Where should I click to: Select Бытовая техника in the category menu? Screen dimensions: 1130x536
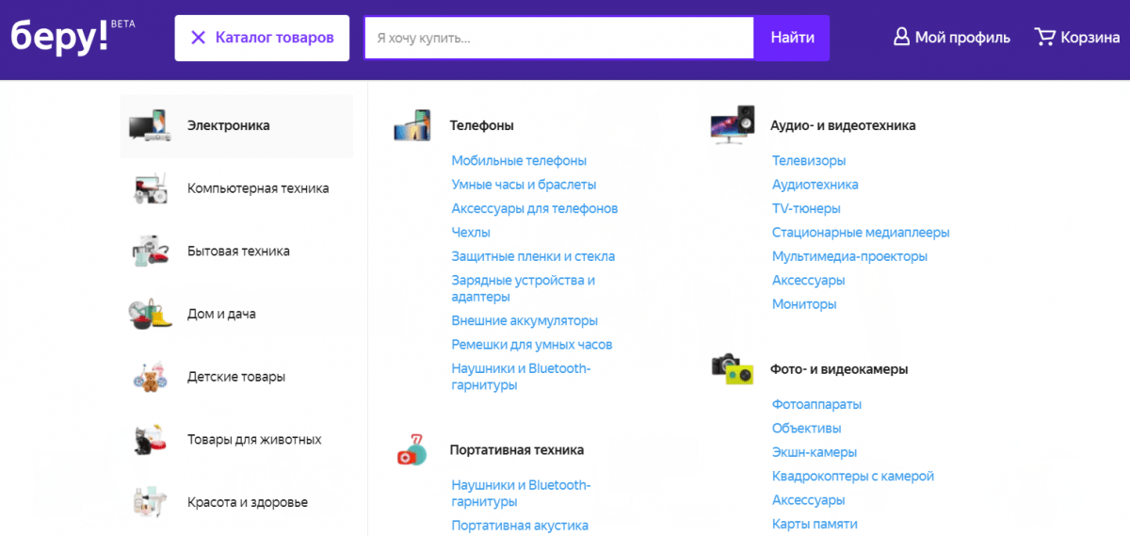click(237, 252)
